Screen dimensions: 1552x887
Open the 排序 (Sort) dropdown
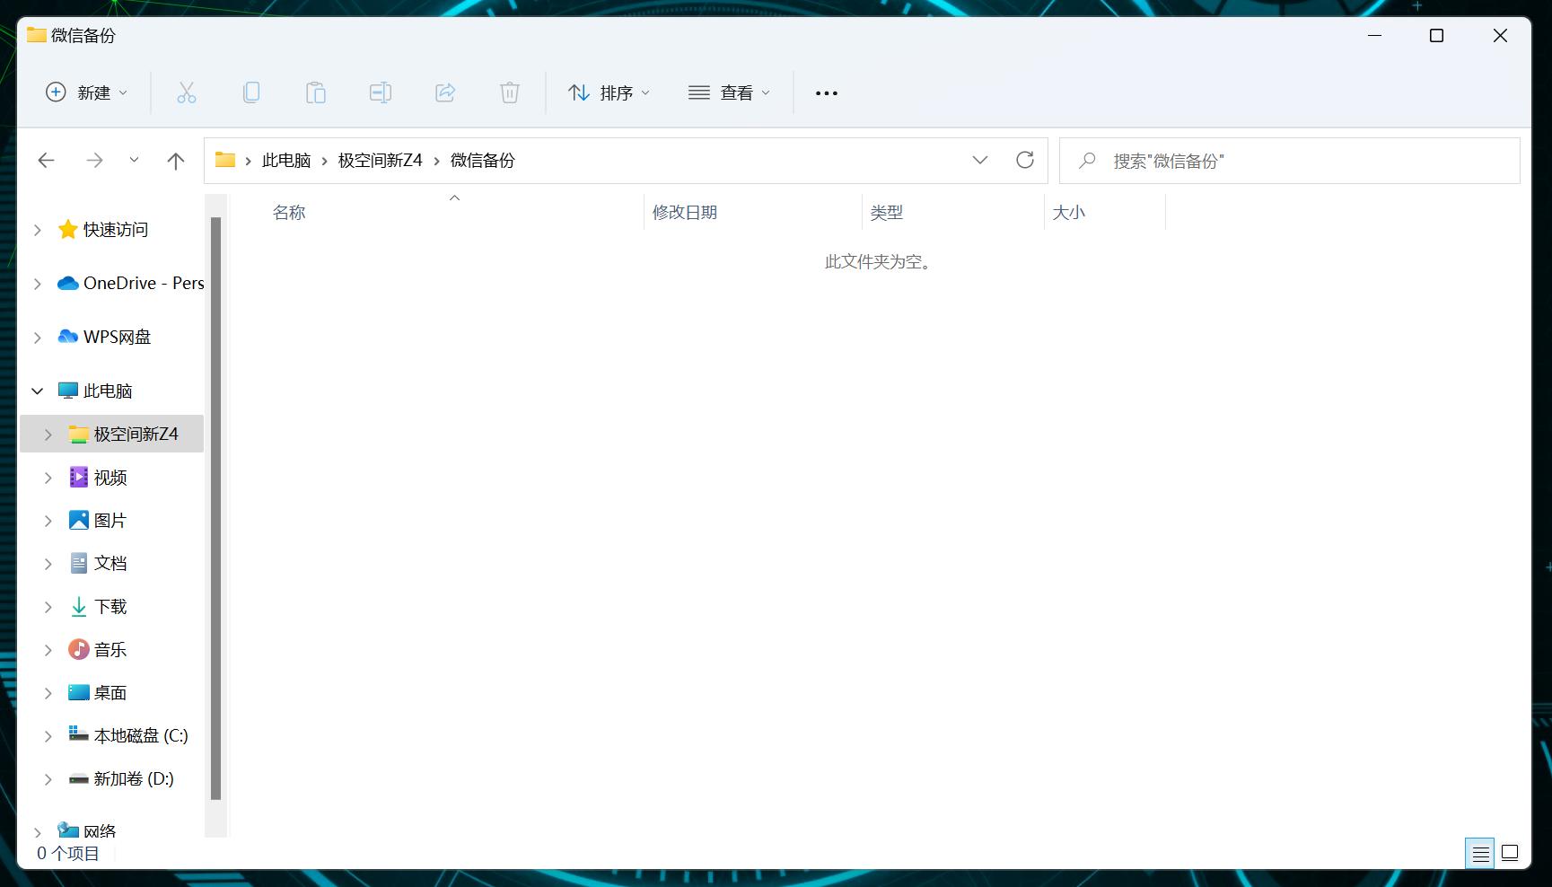tap(609, 92)
